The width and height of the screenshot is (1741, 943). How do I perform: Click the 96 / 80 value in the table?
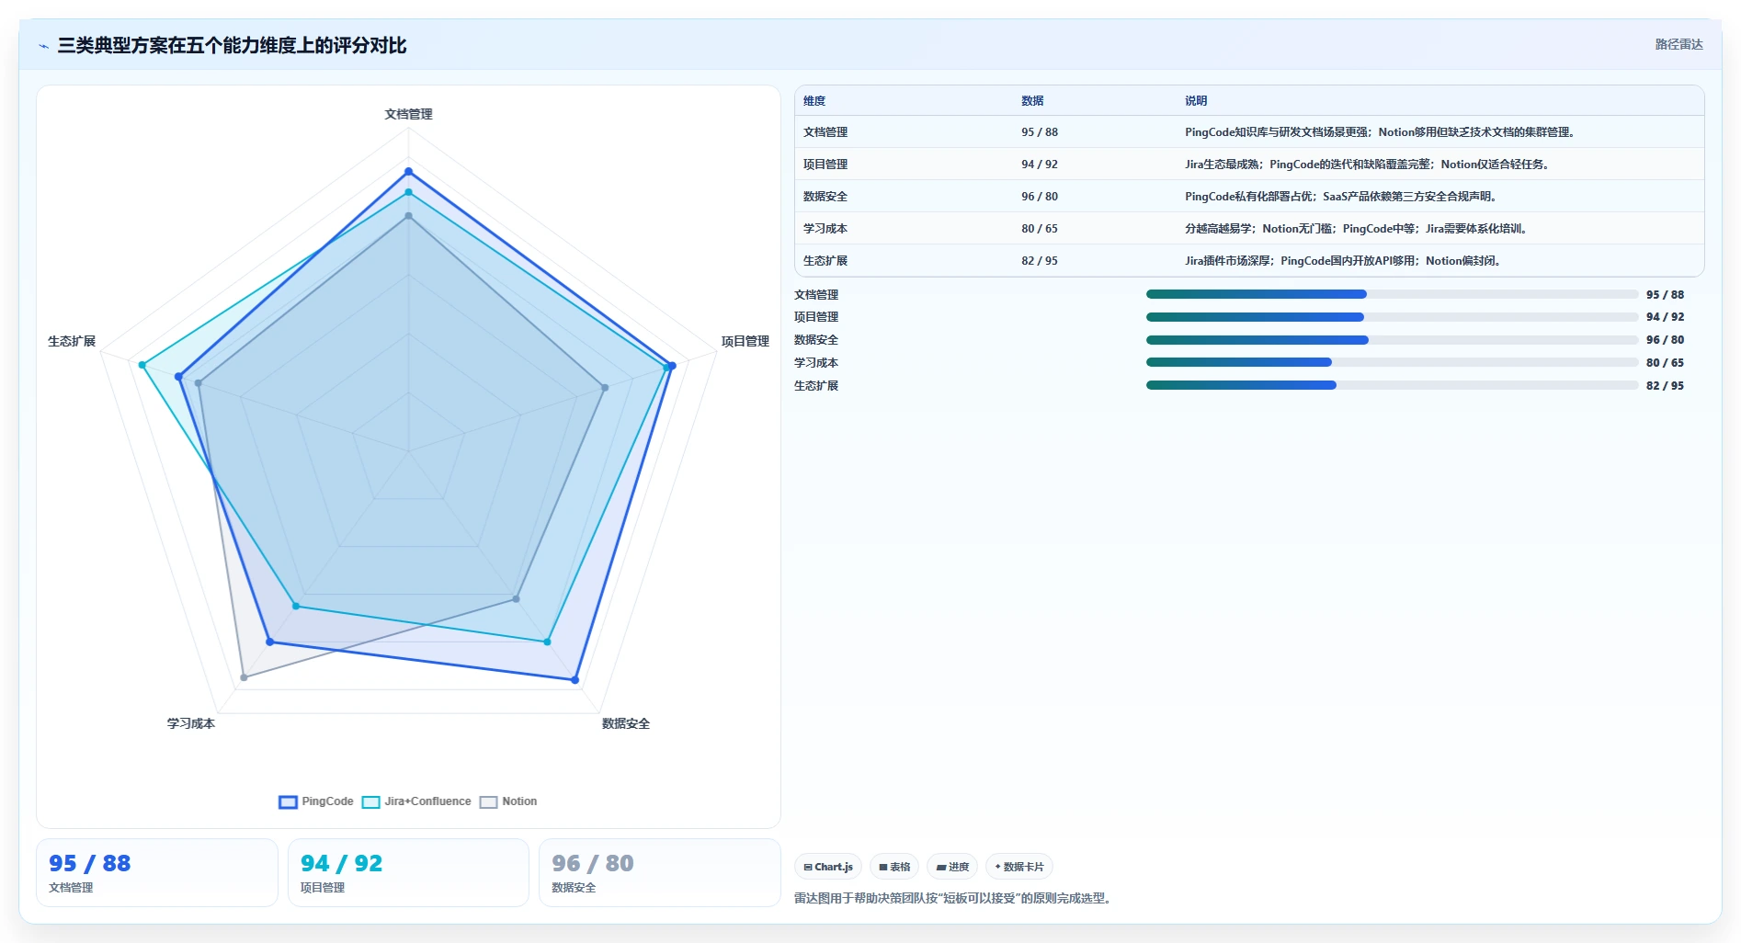pos(1040,197)
